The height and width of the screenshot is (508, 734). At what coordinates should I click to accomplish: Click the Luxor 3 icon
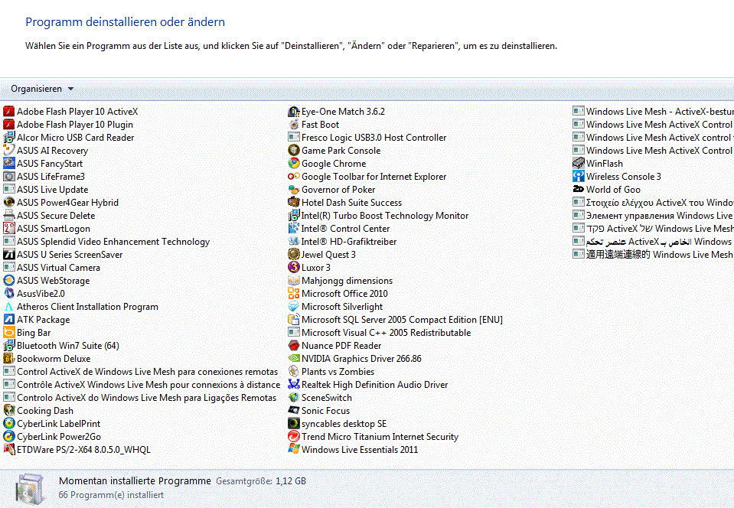pos(293,268)
